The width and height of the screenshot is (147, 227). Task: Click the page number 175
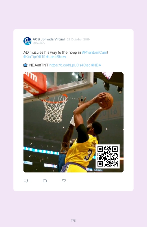(73, 220)
